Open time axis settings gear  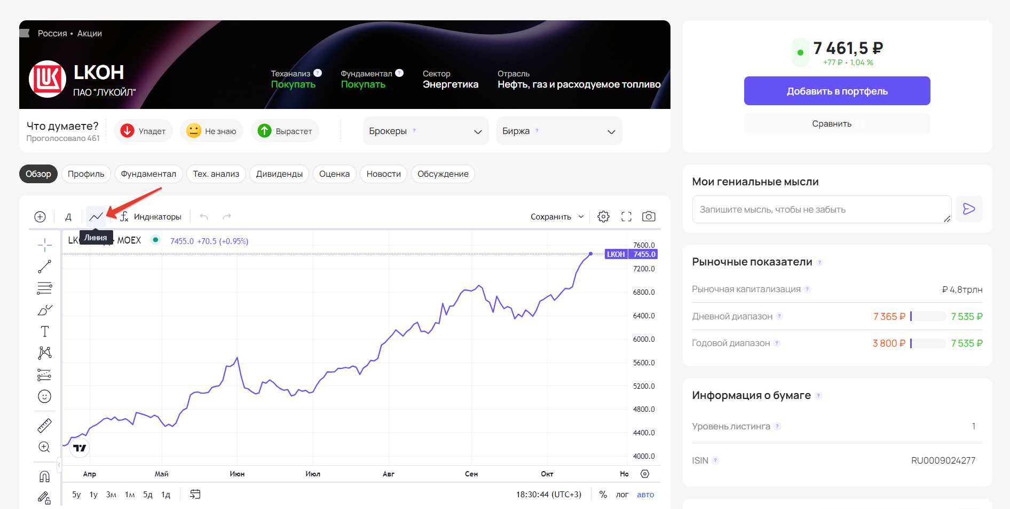tap(645, 474)
